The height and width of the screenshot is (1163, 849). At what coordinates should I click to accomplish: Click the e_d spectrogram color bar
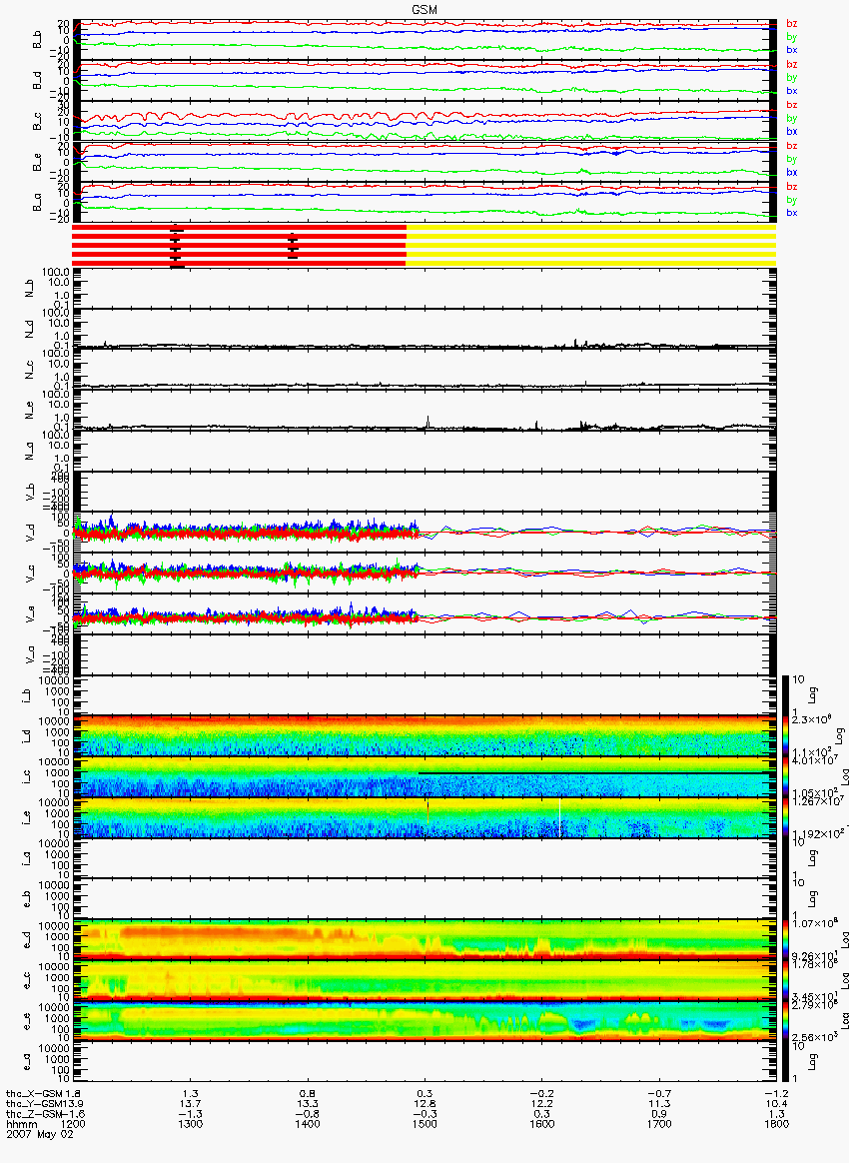[786, 939]
